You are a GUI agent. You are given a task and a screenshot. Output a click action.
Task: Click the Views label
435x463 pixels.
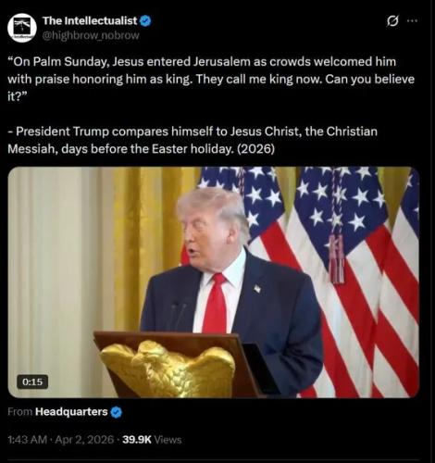pos(168,440)
